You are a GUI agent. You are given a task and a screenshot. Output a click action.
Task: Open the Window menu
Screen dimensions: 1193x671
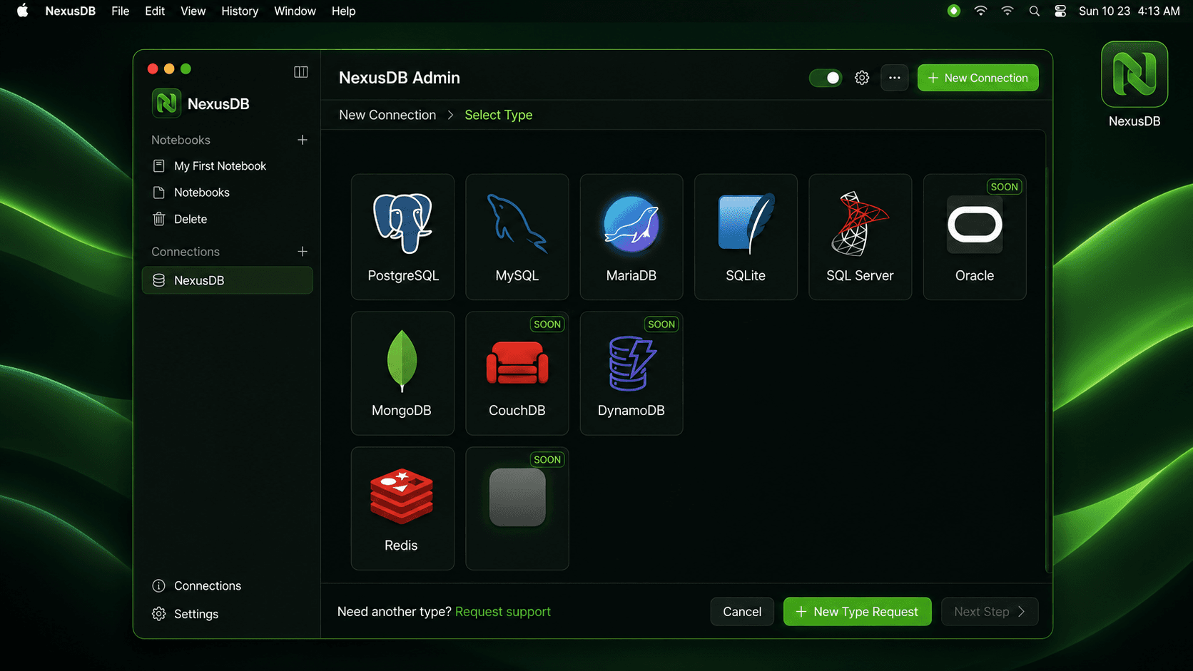tap(295, 11)
